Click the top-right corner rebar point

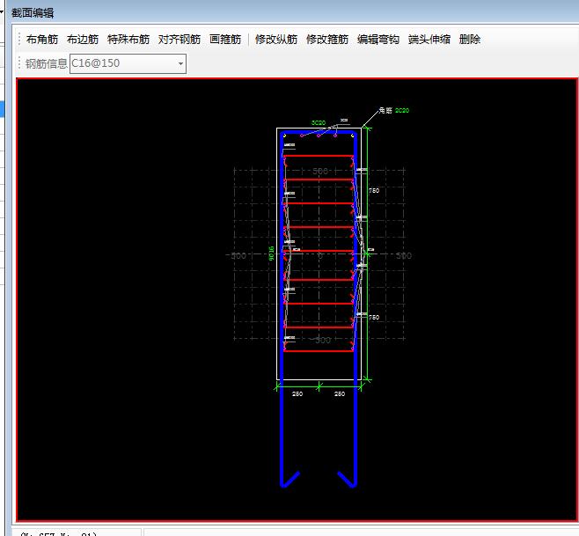pyautogui.click(x=352, y=136)
